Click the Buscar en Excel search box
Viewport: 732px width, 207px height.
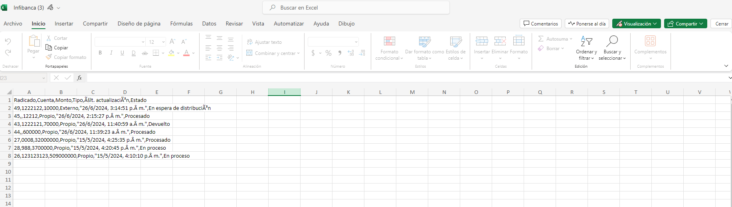coord(356,8)
